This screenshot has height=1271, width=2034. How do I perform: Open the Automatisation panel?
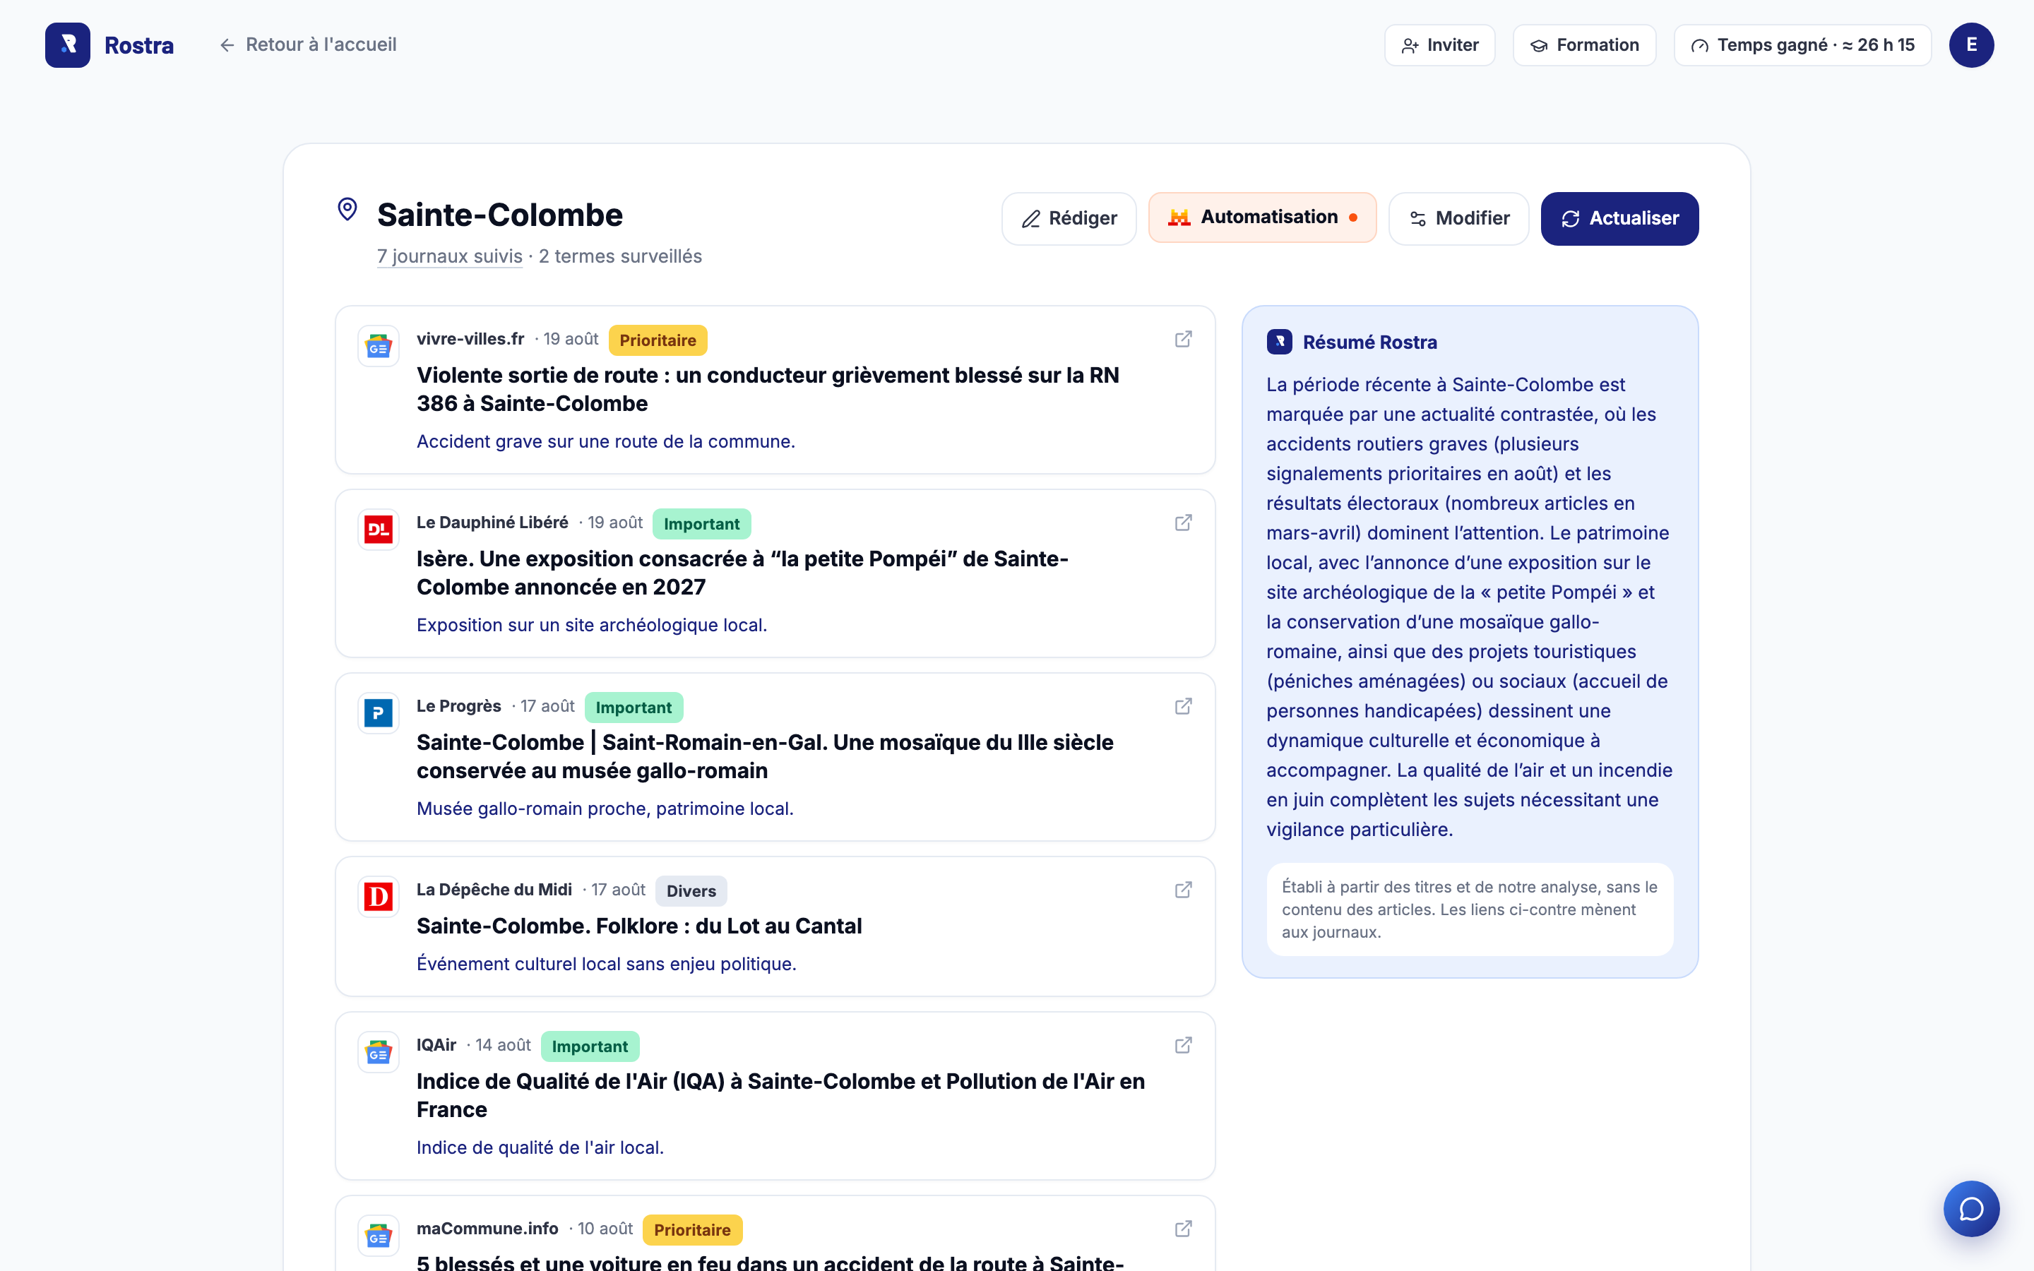click(1261, 217)
